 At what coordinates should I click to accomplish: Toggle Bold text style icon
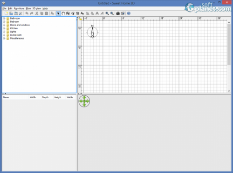point(97,13)
